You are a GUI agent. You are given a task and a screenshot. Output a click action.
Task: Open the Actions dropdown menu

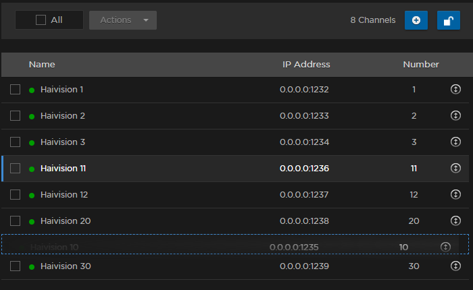(x=123, y=20)
